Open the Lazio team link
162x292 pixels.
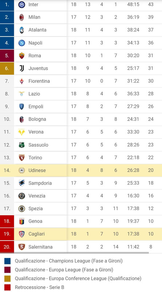point(34,94)
